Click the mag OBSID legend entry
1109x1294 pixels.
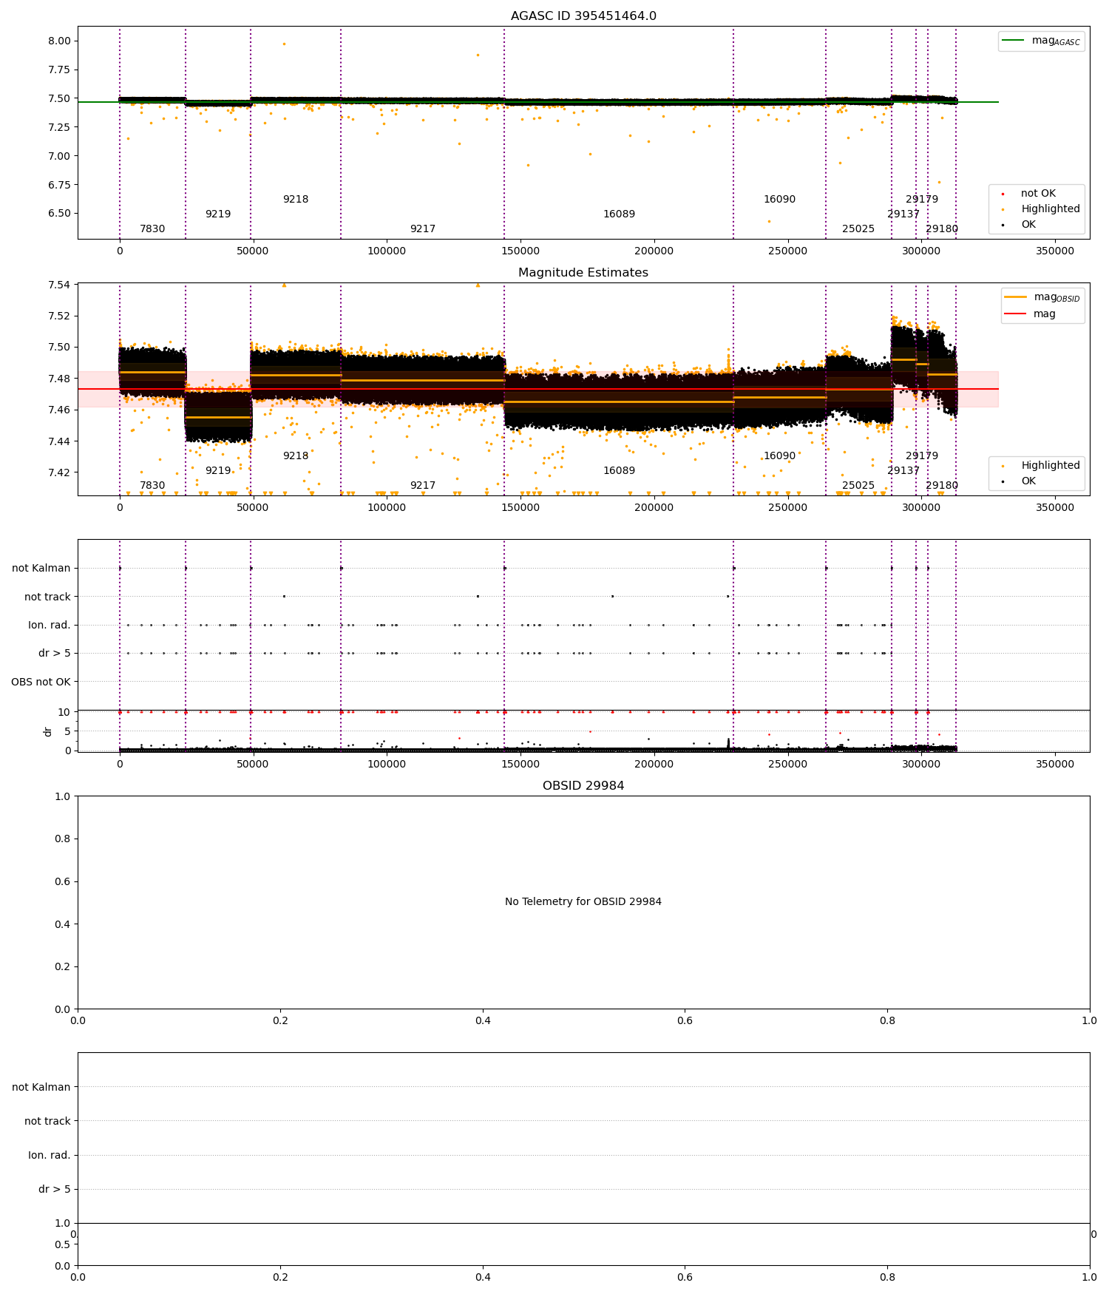(1042, 297)
